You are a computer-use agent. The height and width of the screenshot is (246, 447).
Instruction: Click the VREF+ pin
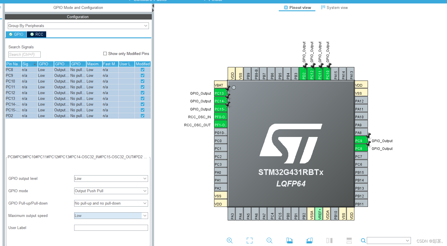click(x=319, y=214)
